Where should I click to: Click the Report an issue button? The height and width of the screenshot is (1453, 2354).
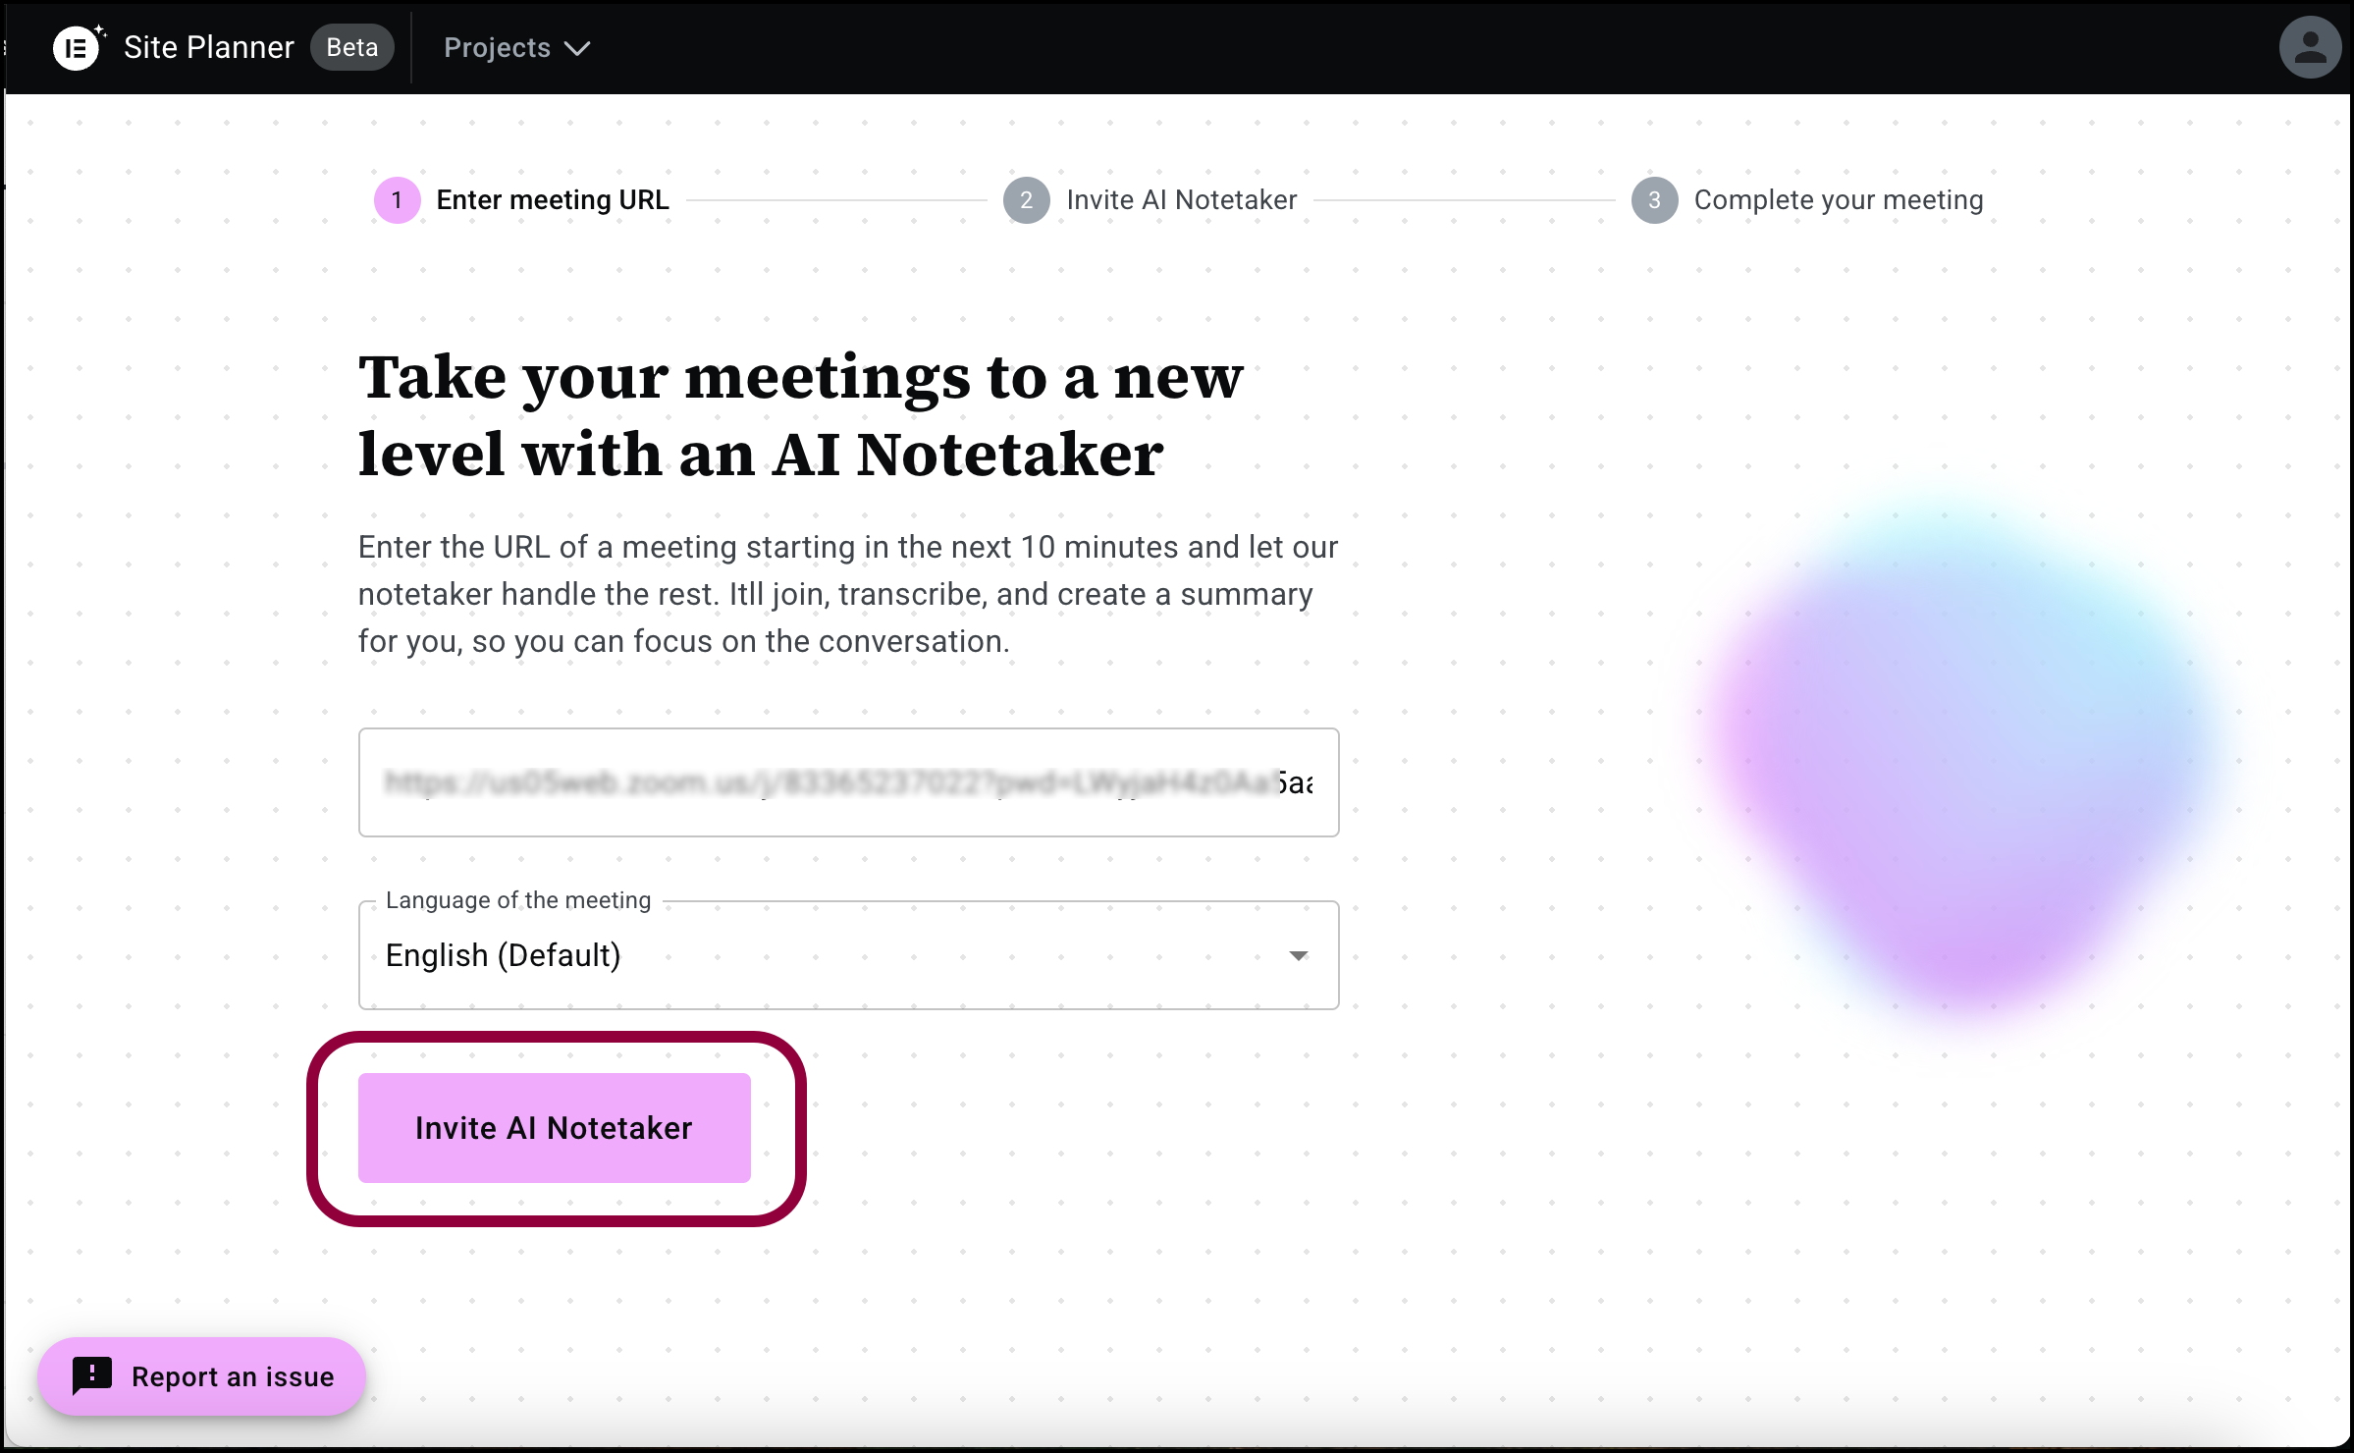(x=202, y=1376)
